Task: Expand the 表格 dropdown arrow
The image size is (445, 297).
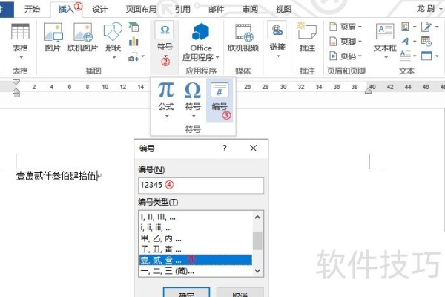Action: point(21,57)
